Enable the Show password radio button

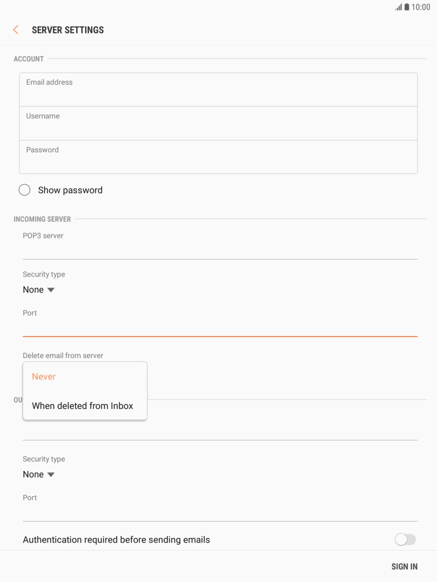pyautogui.click(x=24, y=190)
